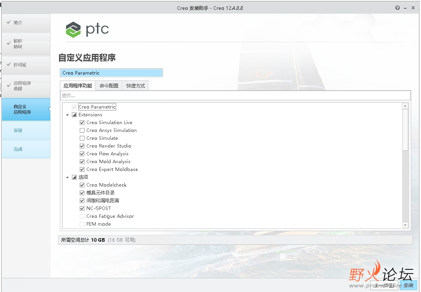The width and height of the screenshot is (421, 292).
Task: Open the help question mark icon
Action: [x=398, y=8]
